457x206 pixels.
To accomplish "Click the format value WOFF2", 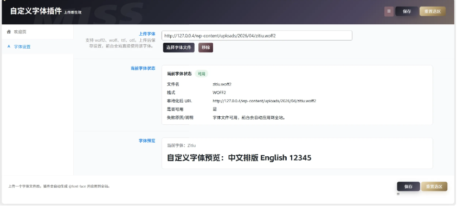I will 219,92.
